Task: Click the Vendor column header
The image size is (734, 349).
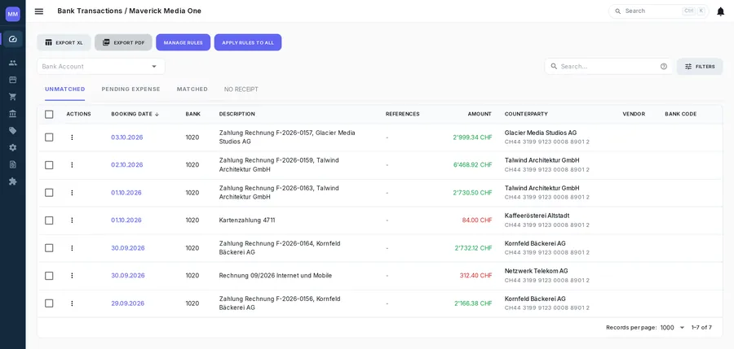Action: (634, 114)
